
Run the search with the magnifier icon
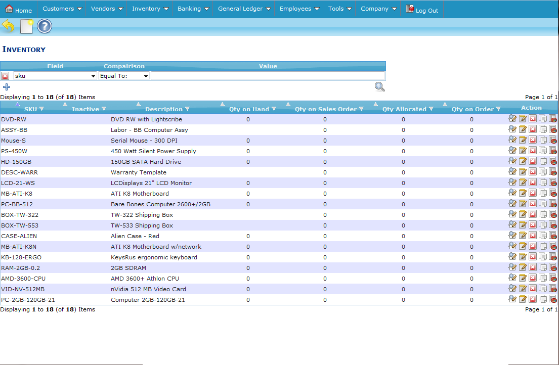(x=379, y=87)
